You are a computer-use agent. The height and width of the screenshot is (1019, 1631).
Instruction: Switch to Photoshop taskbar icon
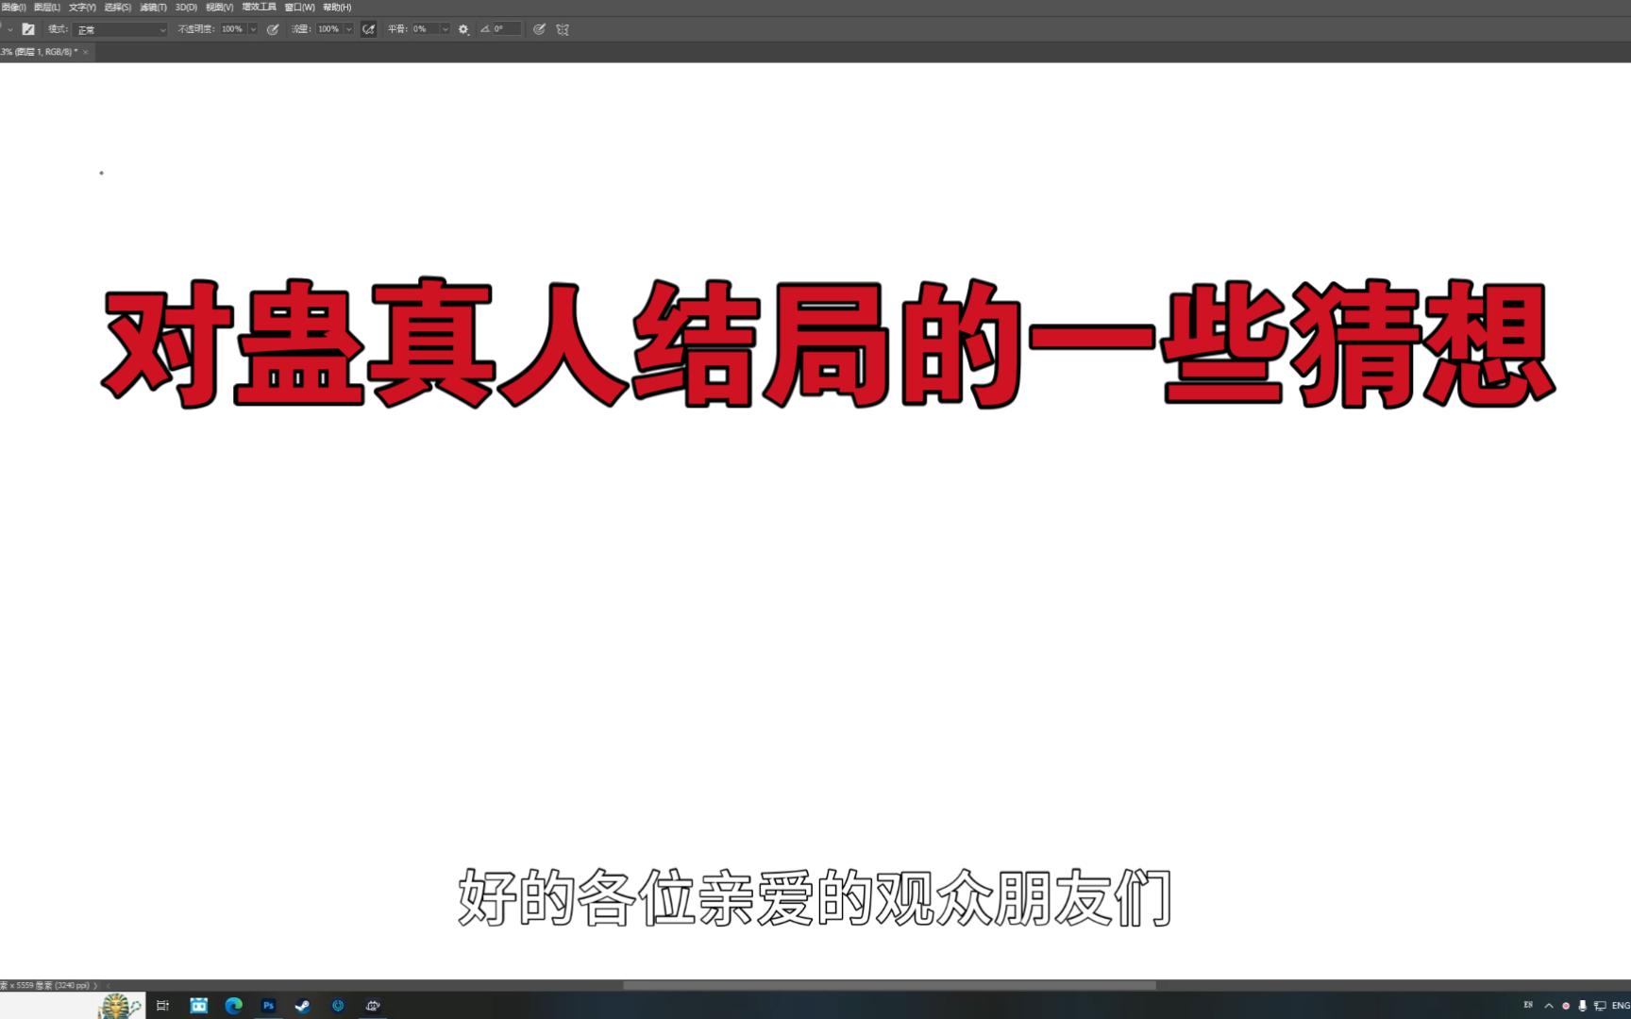tap(268, 1006)
